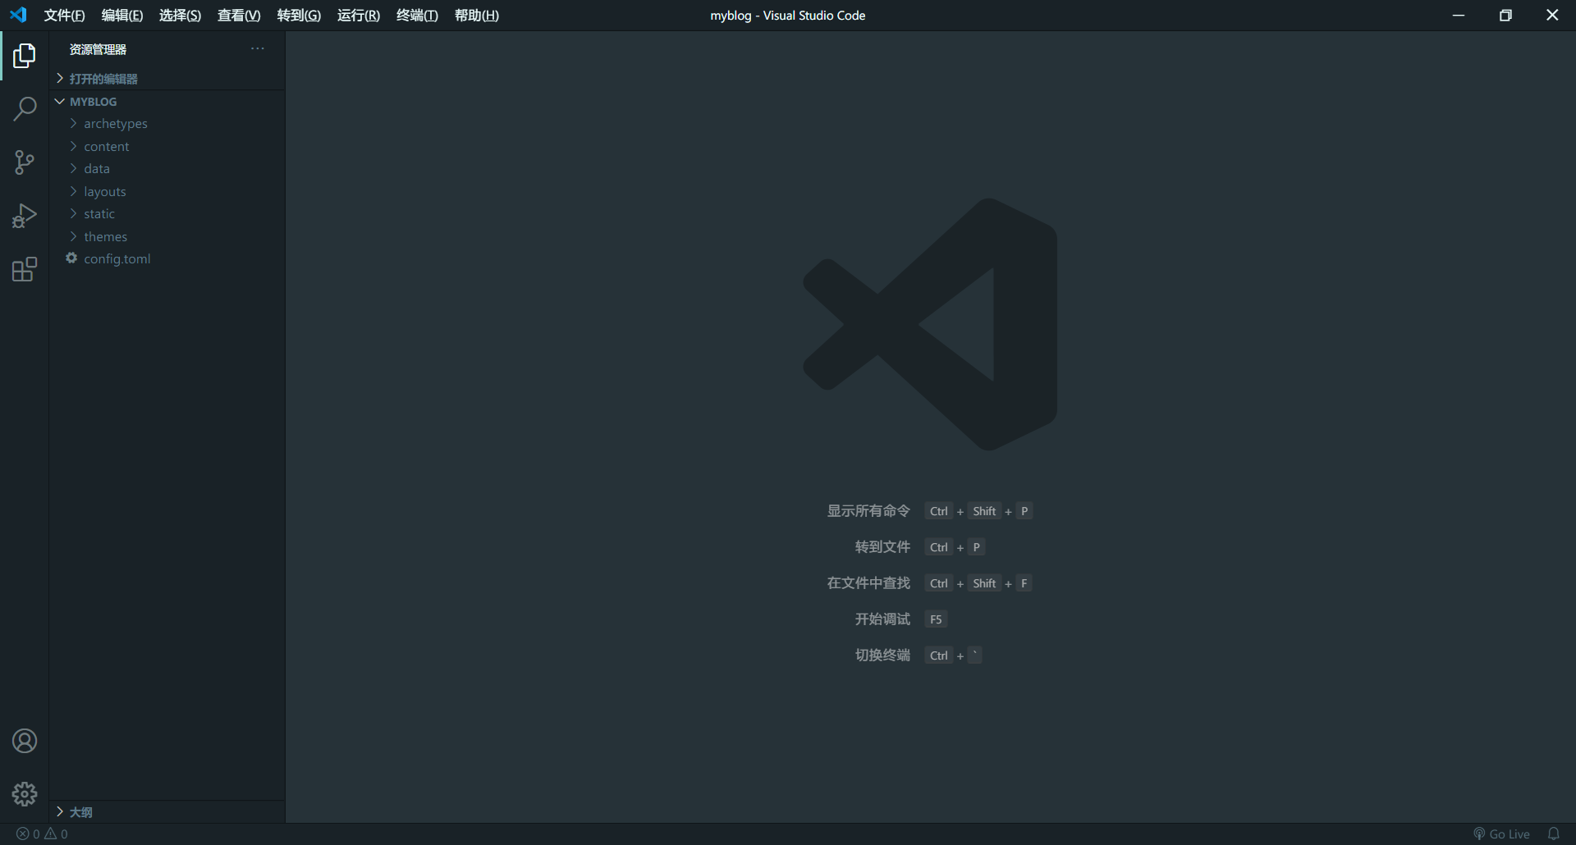The height and width of the screenshot is (845, 1576).
Task: Click the 转到文件 hint text
Action: [882, 547]
